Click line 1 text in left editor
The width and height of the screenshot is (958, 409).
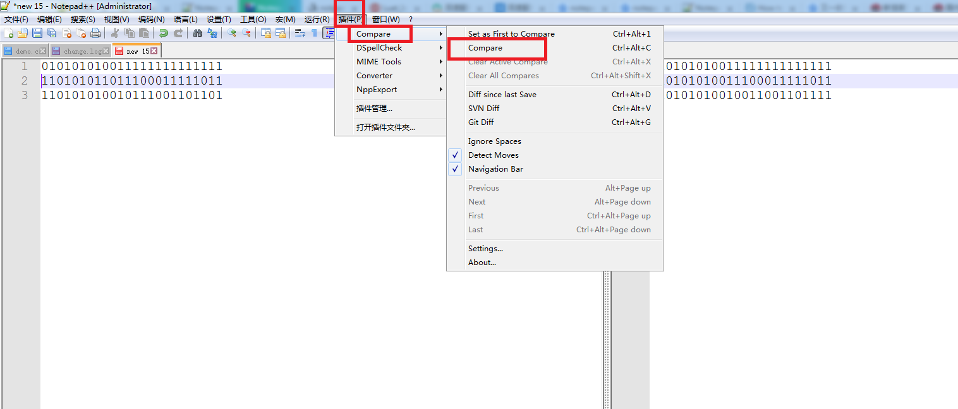pos(132,66)
